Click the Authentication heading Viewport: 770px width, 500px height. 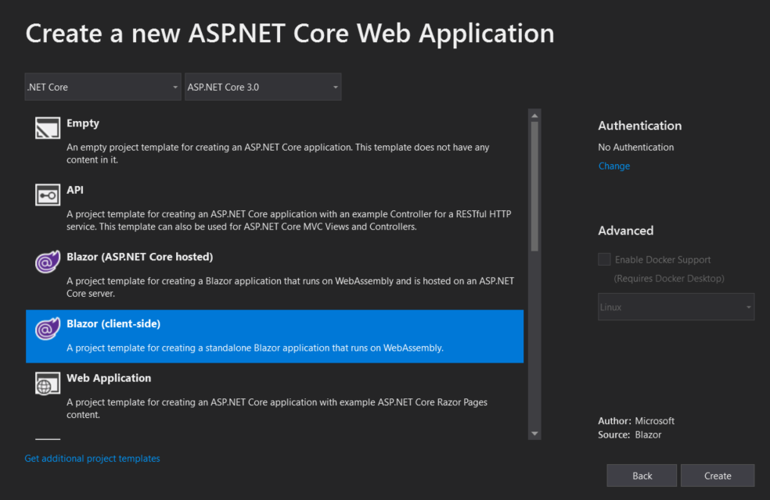pos(640,126)
